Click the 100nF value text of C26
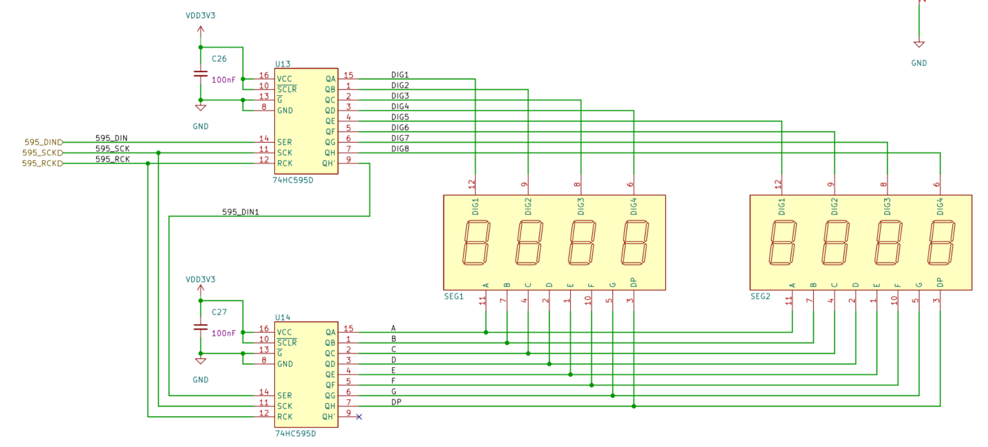This screenshot has height=447, width=988. point(223,80)
